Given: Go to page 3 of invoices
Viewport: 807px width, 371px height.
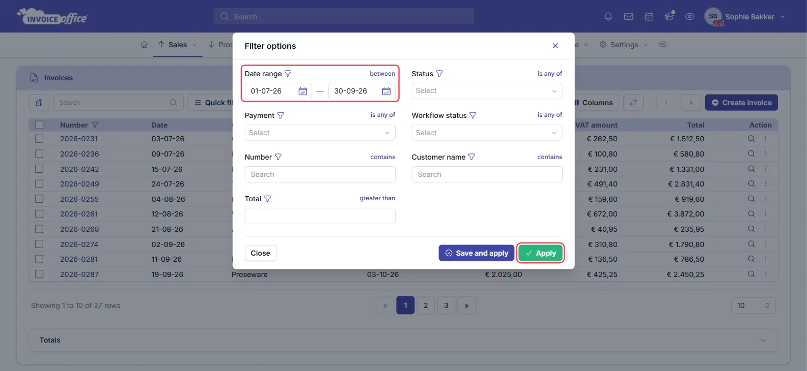Looking at the screenshot, I should pyautogui.click(x=446, y=305).
